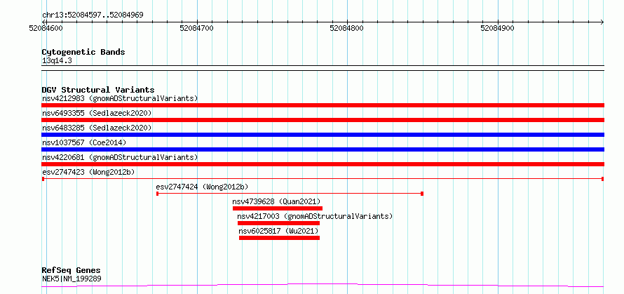
Task: Click the arrowhead at the ruler's right end
Action: pos(602,22)
